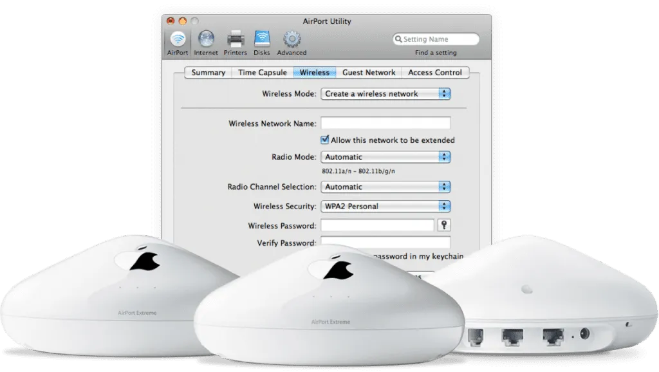Click the Wireless Network Name field
Viewport: 659px width, 372px height.
385,122
